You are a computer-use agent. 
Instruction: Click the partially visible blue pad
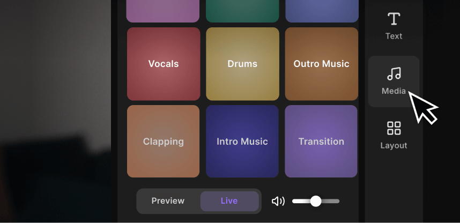click(x=322, y=10)
